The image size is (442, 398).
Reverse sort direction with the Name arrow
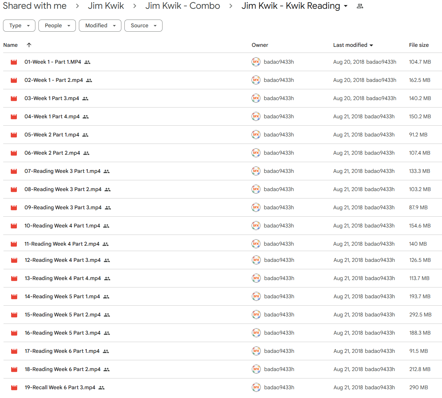29,45
